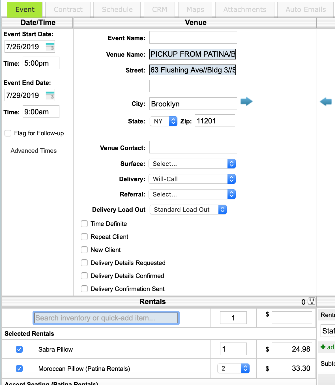
Task: Open the Event End Date calendar picker
Action: (50, 95)
